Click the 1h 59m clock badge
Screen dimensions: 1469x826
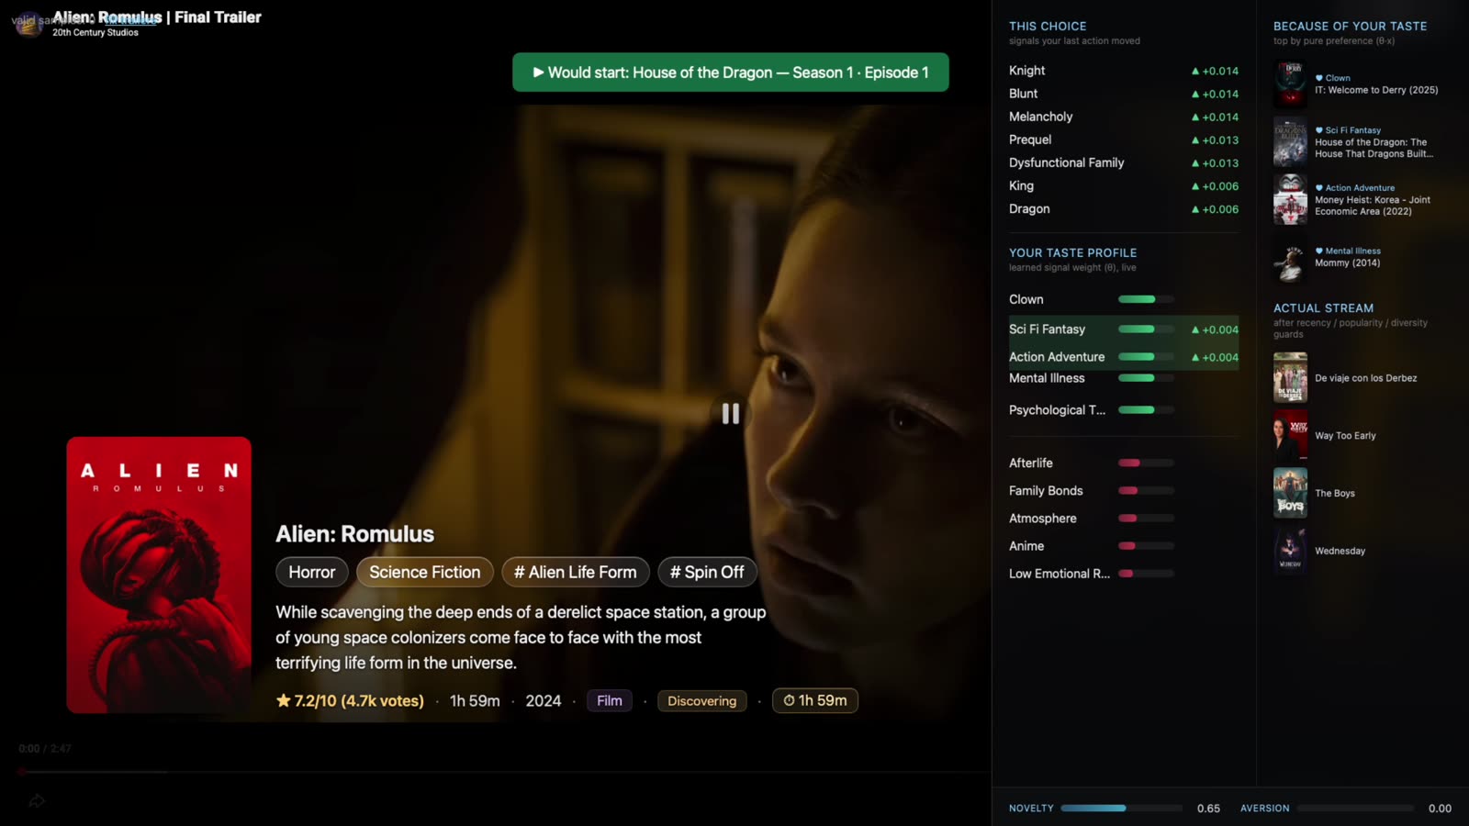[x=815, y=700]
